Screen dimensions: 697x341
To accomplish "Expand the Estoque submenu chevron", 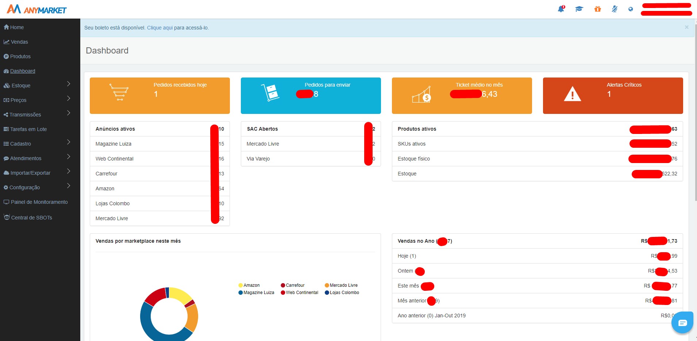I will tap(69, 84).
